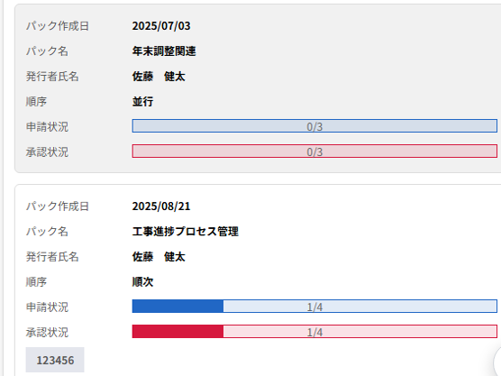Image resolution: width=501 pixels, height=376 pixels.
Task: Click the 1/4 blue 申請状況 progress bar
Action: [314, 307]
